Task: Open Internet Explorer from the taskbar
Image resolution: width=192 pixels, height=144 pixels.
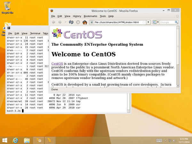Action: (x=15, y=140)
